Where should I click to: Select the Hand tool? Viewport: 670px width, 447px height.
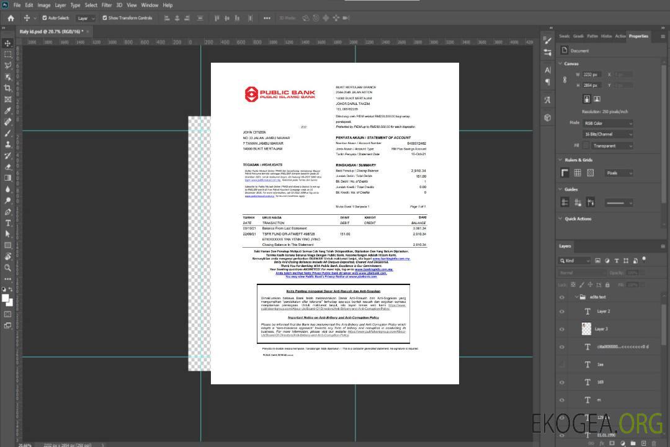tap(7, 256)
